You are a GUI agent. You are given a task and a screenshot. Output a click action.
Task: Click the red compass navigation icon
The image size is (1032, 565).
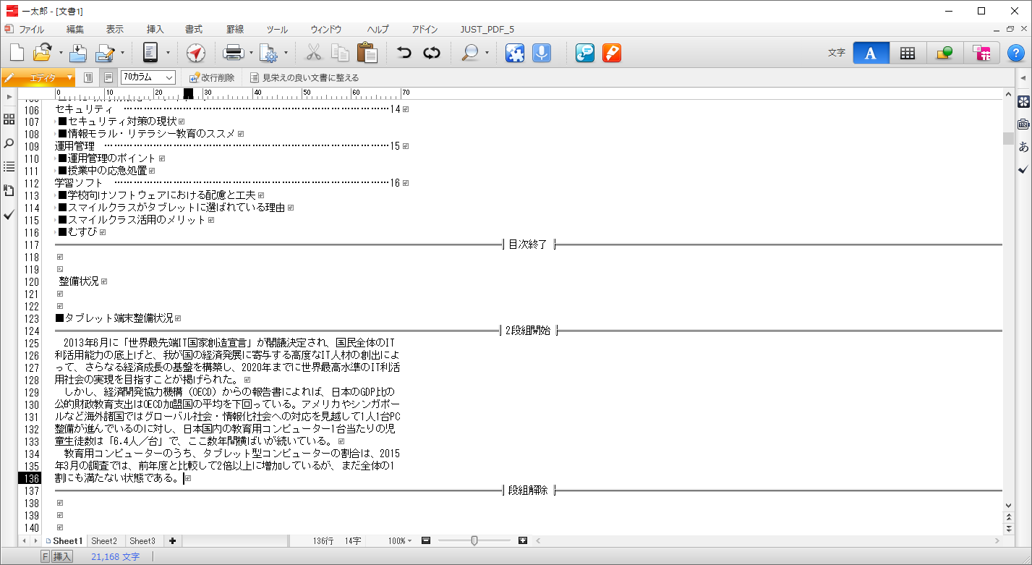tap(196, 53)
